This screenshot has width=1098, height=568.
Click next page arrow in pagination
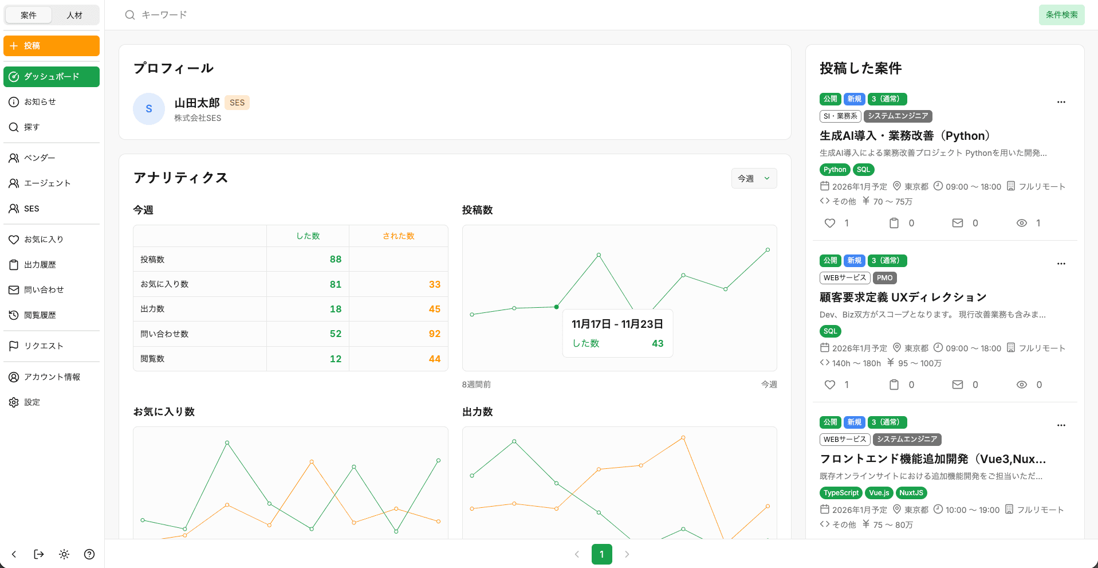627,554
